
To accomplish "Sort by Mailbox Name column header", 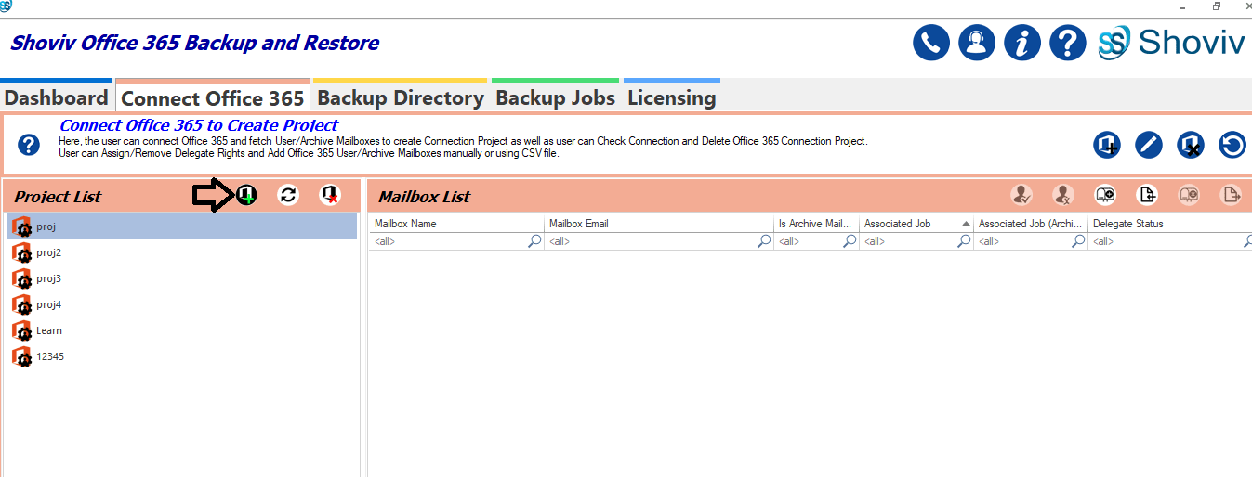I will pos(456,224).
